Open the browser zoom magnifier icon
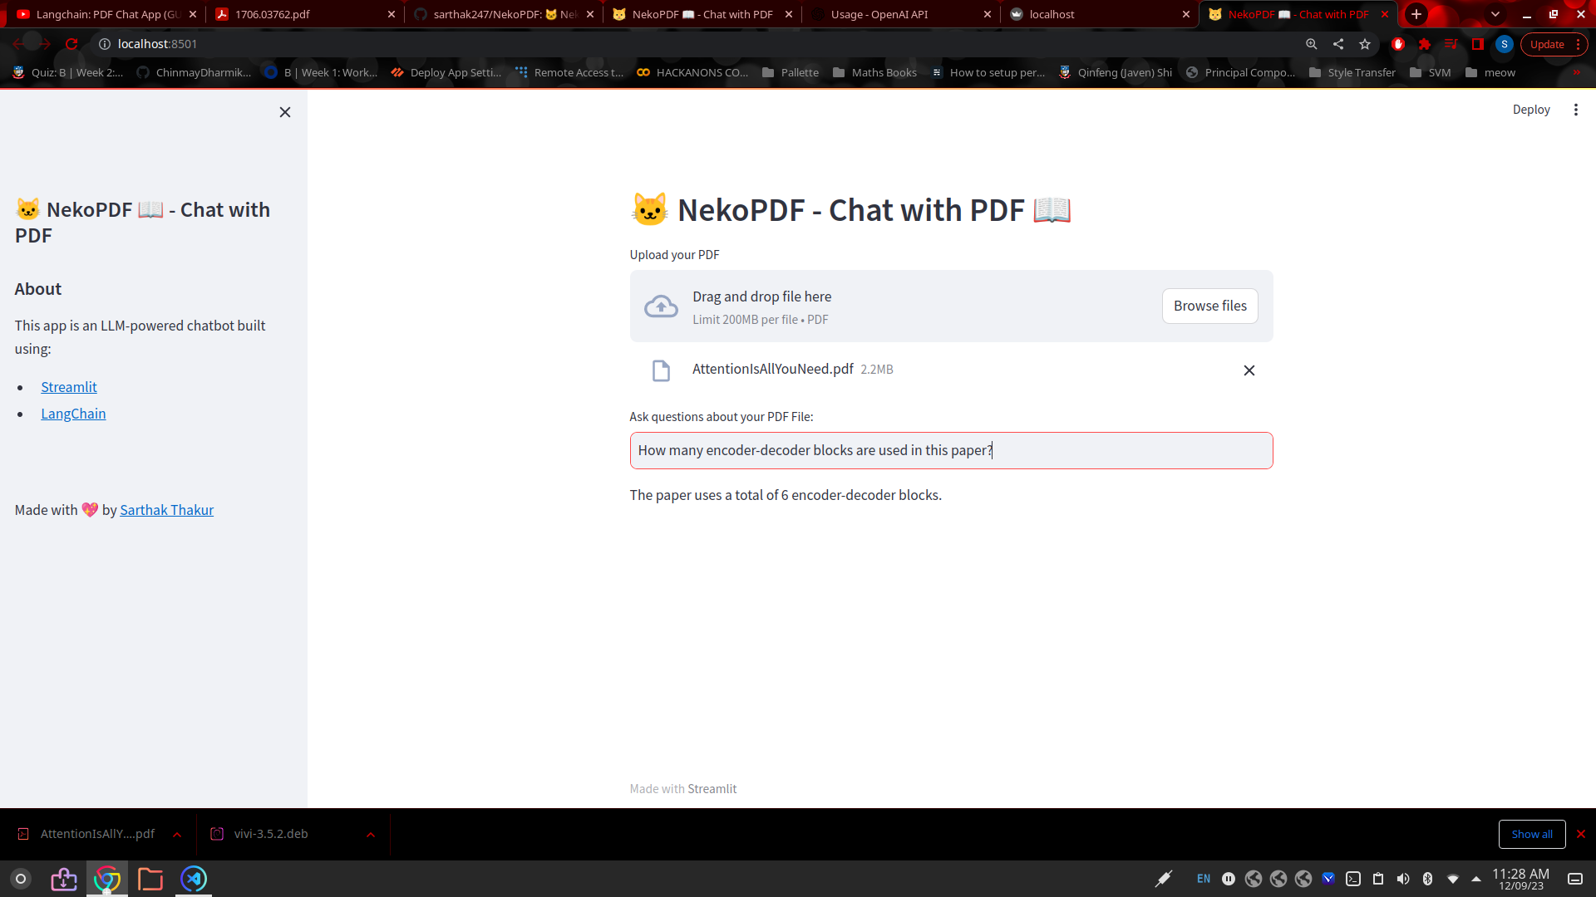This screenshot has width=1596, height=897. [1311, 44]
